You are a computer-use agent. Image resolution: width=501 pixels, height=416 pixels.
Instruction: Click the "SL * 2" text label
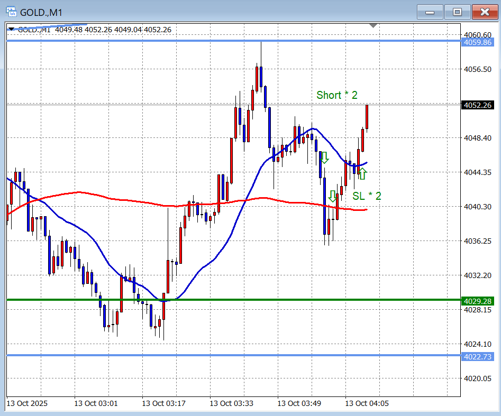[x=367, y=196]
